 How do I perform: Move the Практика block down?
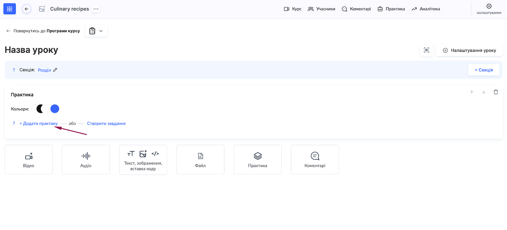484,92
